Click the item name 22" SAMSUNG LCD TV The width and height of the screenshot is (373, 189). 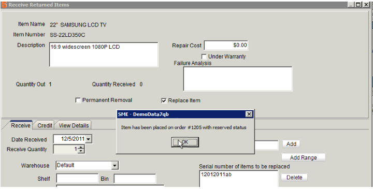78,25
